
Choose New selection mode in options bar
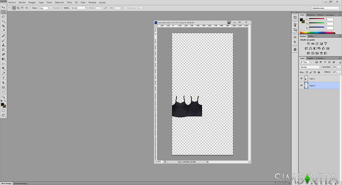click(14, 8)
